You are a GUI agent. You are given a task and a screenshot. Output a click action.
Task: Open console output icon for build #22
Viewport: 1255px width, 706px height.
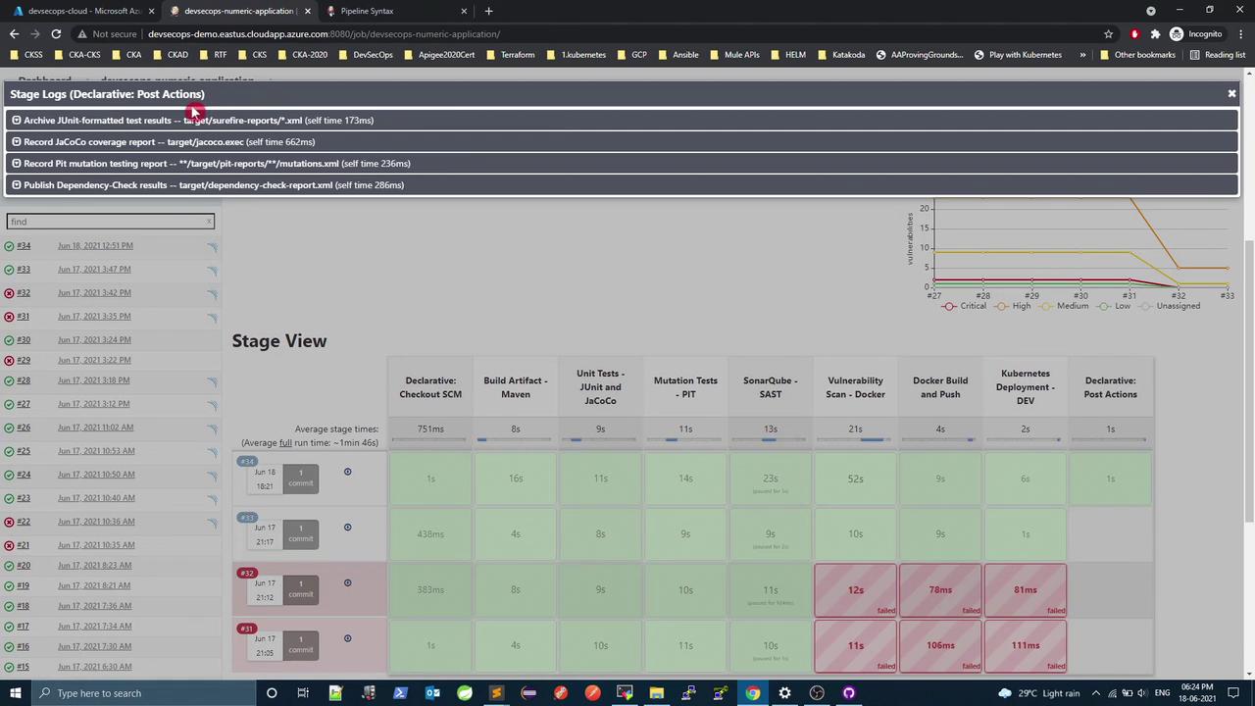point(212,522)
